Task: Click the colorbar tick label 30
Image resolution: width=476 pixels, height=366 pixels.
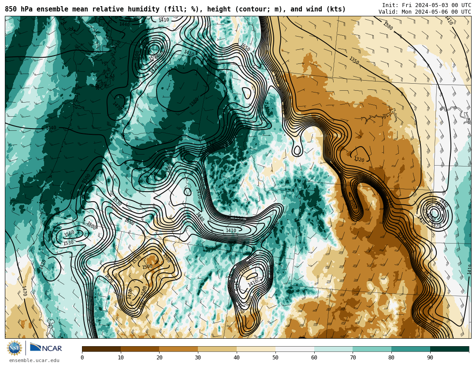Action: (198, 358)
